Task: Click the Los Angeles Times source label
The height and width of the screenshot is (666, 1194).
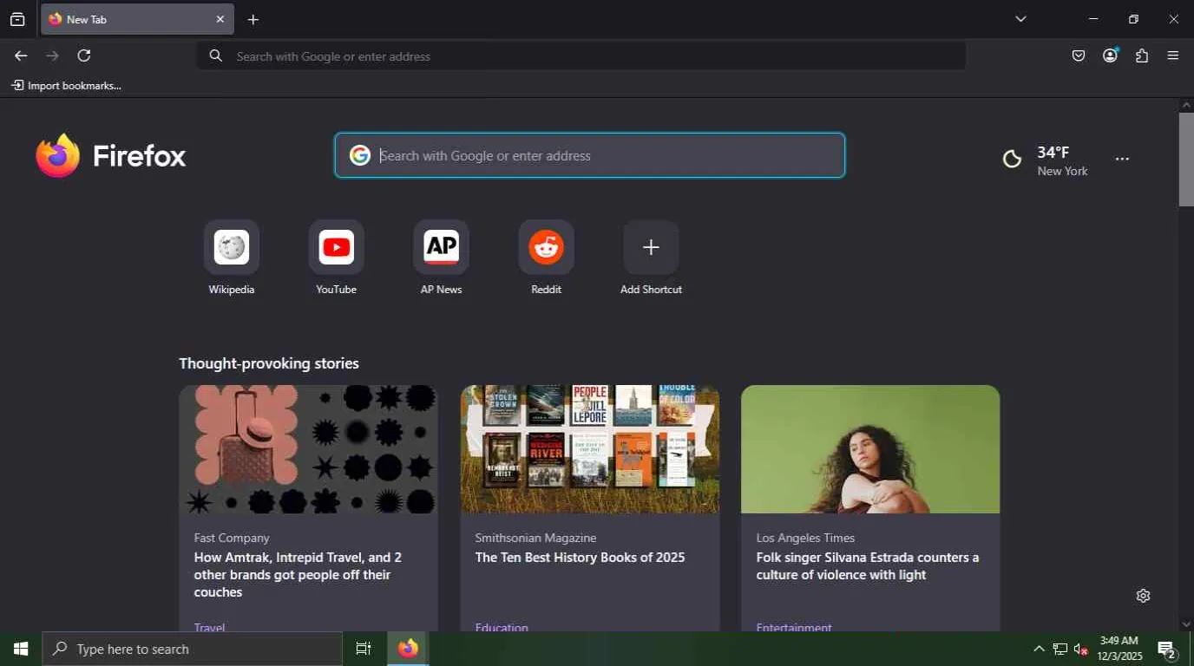Action: 805,538
